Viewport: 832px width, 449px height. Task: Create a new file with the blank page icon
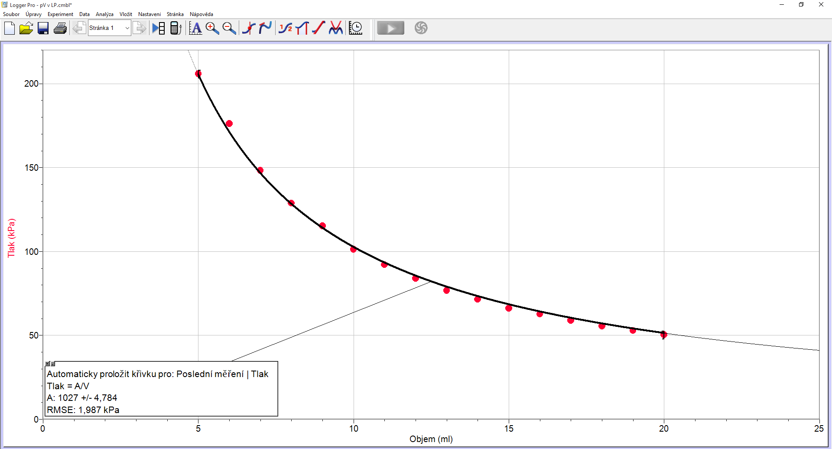tap(10, 29)
